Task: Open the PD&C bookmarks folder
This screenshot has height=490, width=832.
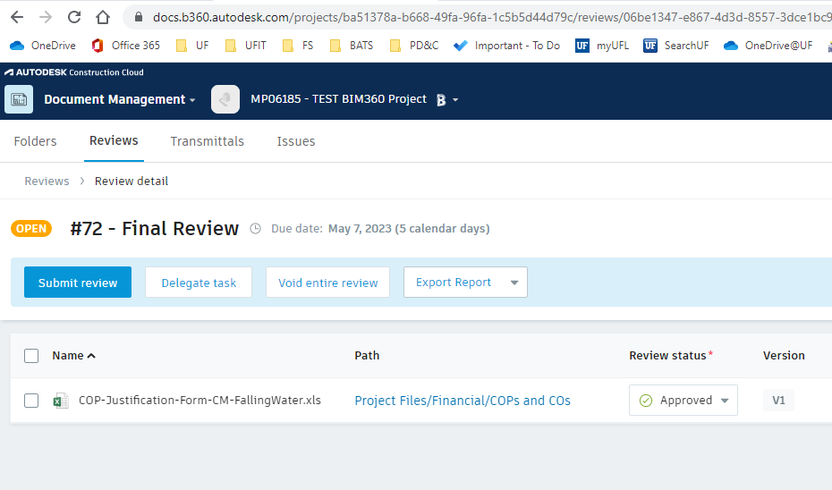Action: tap(414, 46)
